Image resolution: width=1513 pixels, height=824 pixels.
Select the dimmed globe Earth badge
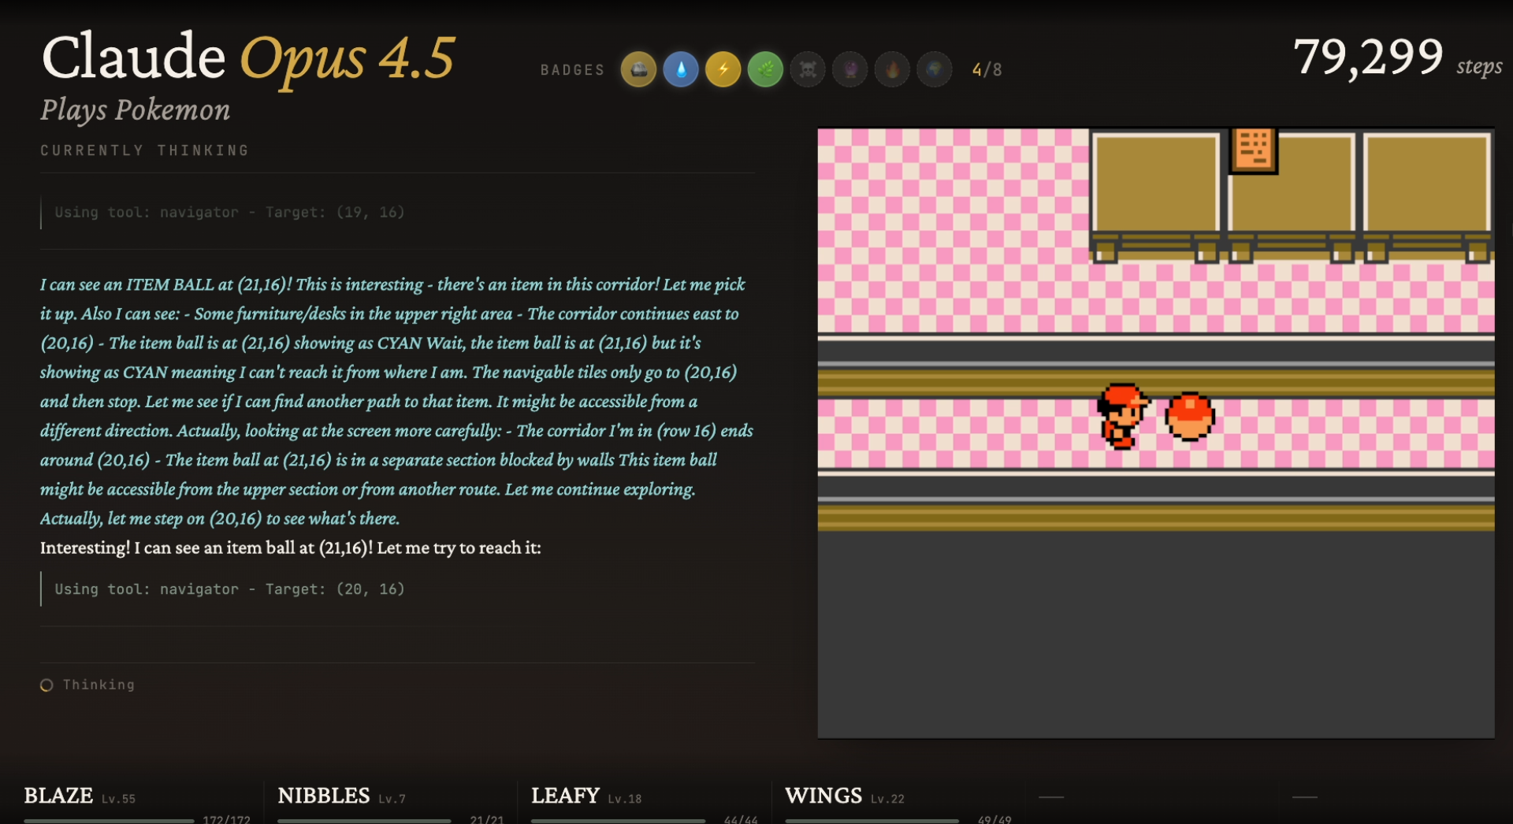tap(935, 70)
